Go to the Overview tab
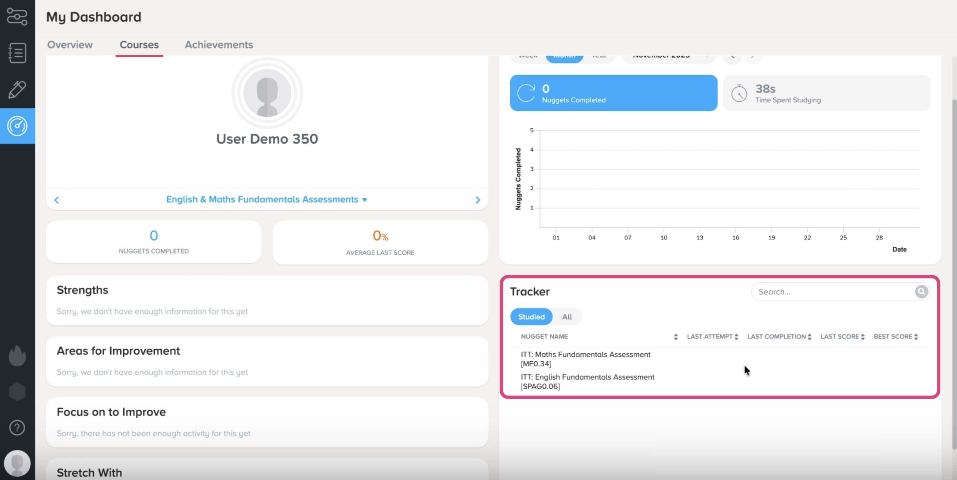Viewport: 957px width, 480px height. click(70, 45)
